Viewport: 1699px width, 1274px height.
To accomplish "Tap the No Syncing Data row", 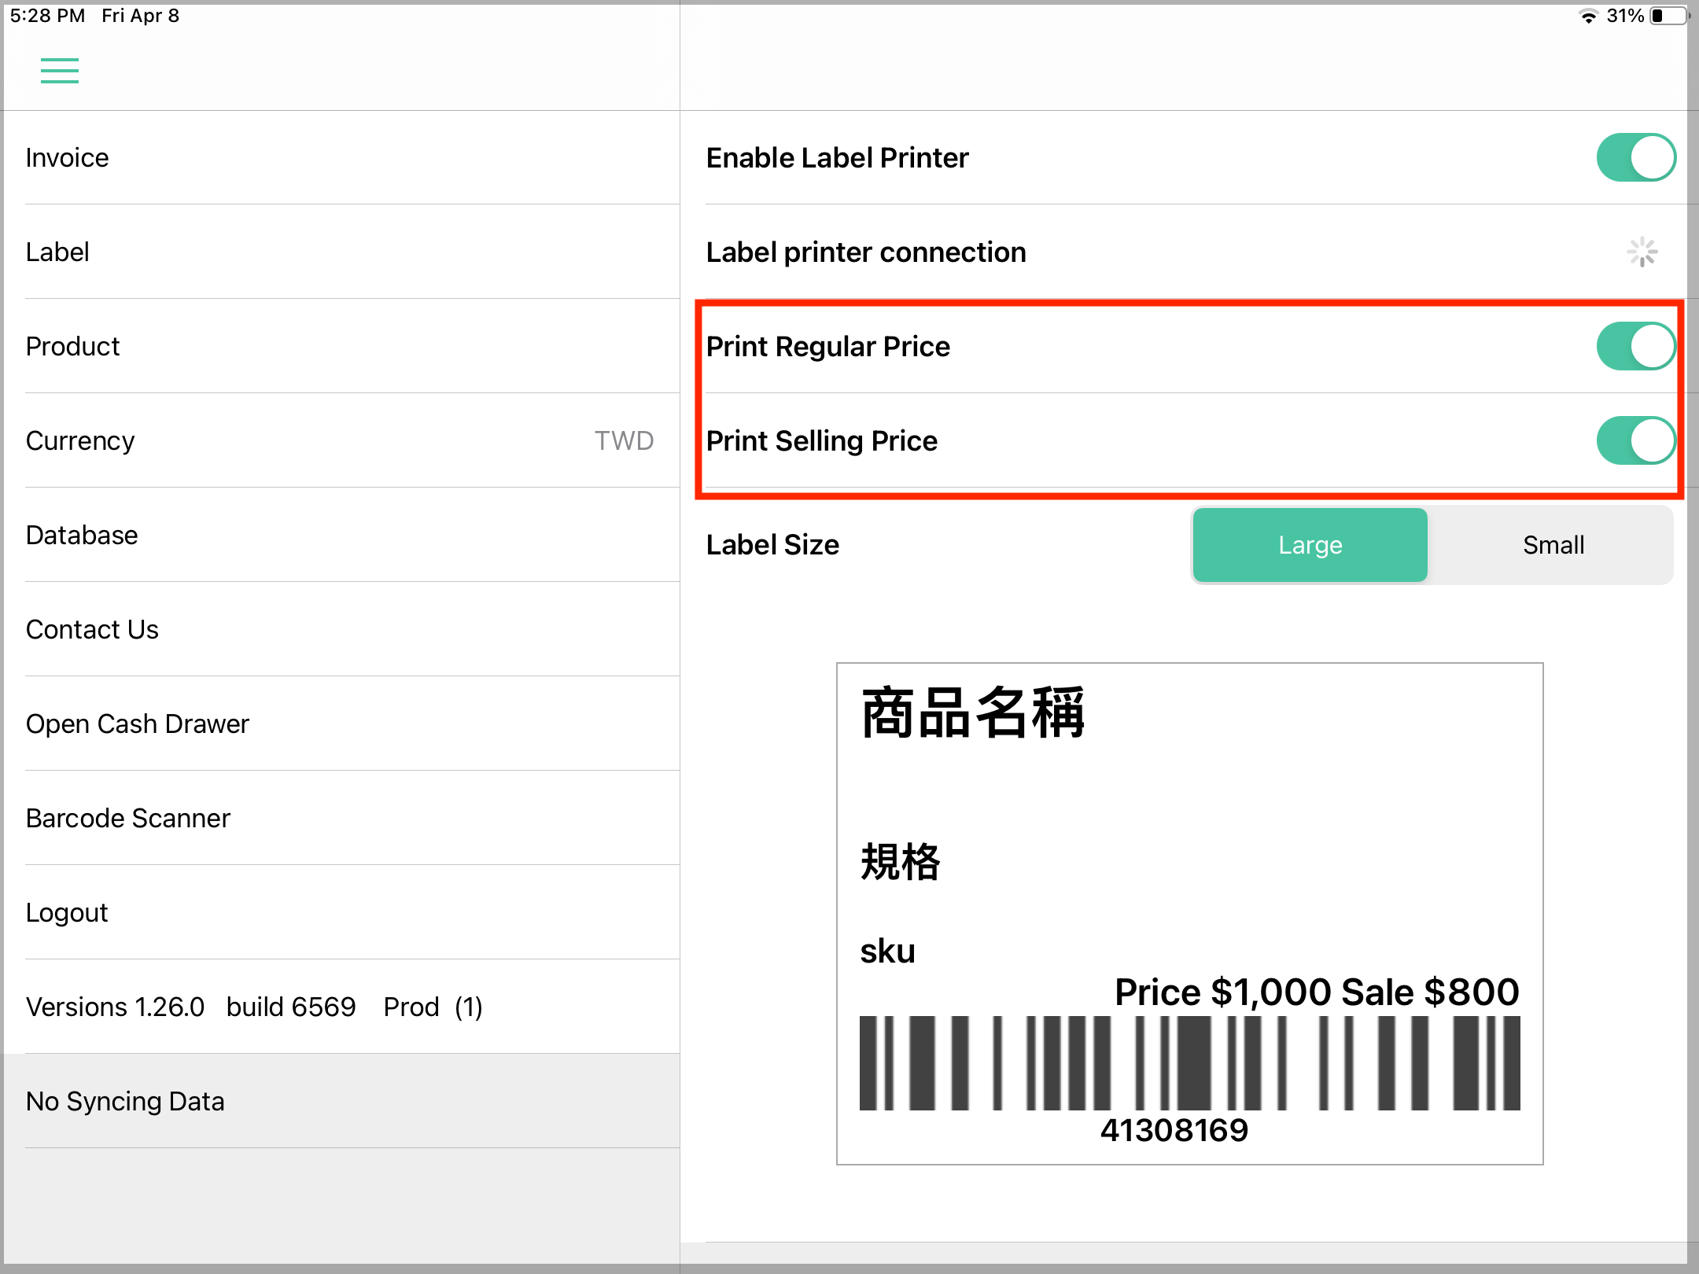I will pos(341,1101).
